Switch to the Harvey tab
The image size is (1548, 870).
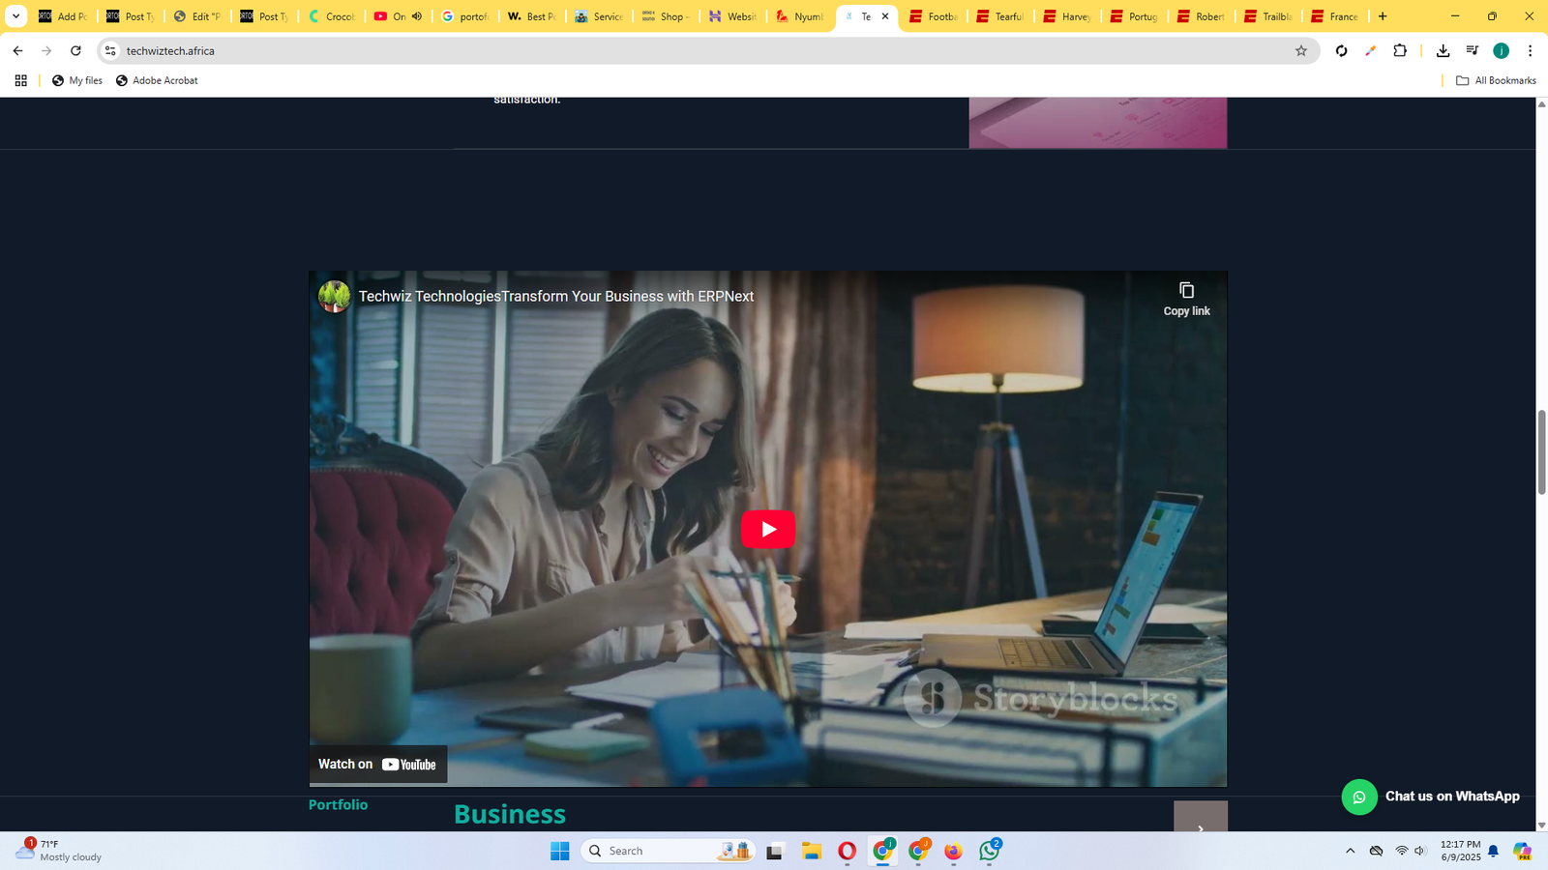click(1068, 16)
